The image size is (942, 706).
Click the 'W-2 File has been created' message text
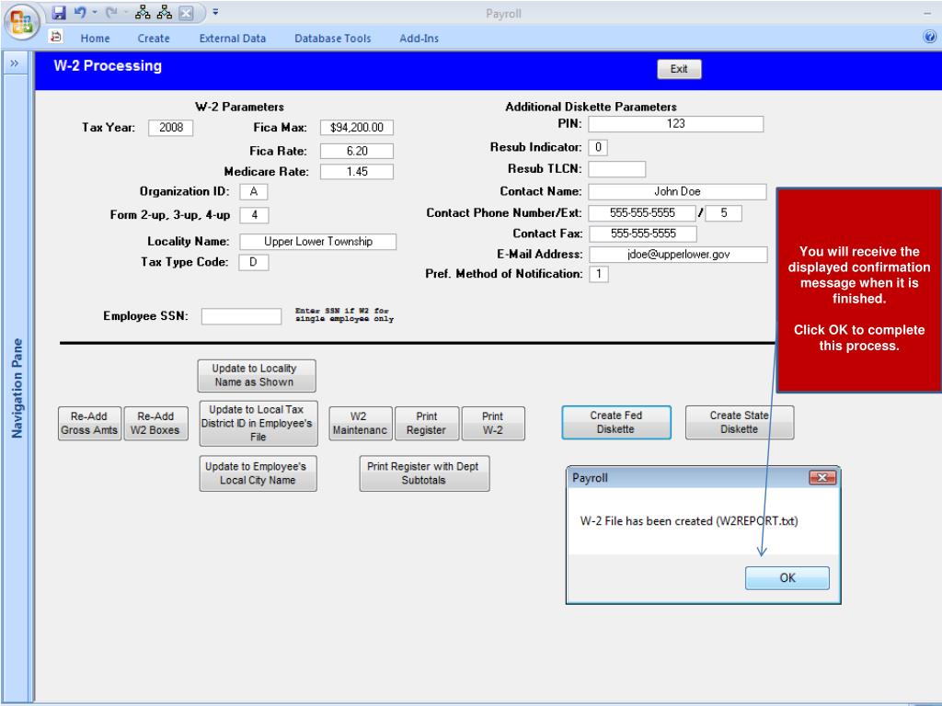click(x=689, y=521)
